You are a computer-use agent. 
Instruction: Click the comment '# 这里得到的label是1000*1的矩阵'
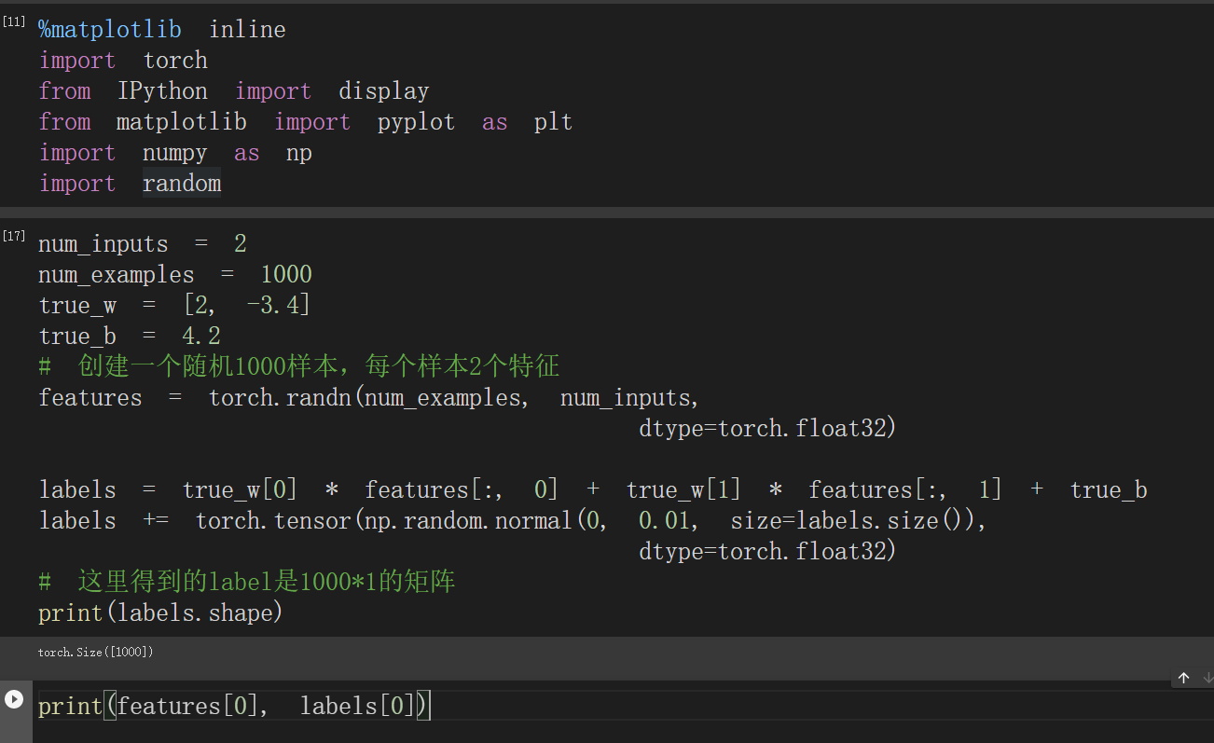point(247,583)
